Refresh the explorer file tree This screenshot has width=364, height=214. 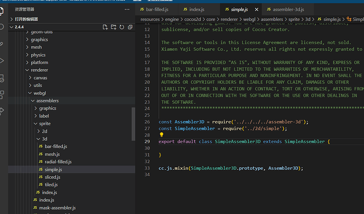[x=121, y=27]
